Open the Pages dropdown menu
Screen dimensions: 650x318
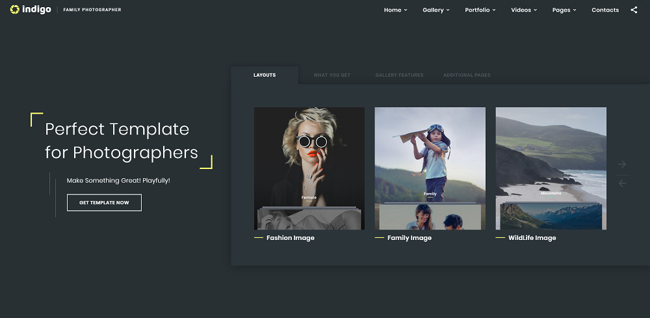(x=564, y=10)
